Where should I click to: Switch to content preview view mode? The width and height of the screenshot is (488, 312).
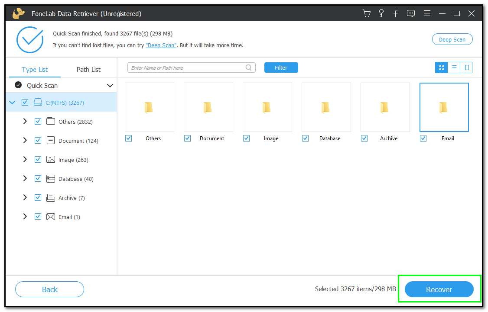466,68
